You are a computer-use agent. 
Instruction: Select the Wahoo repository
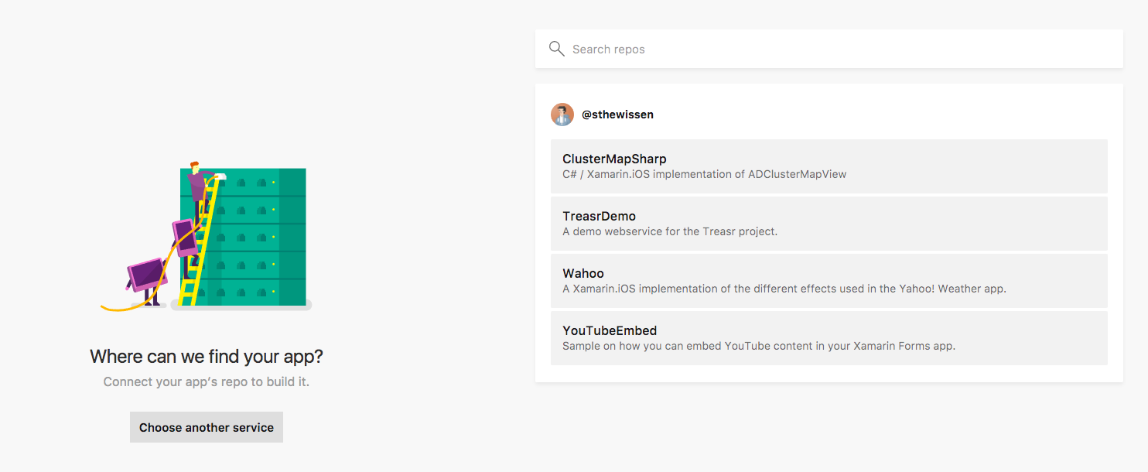(829, 280)
